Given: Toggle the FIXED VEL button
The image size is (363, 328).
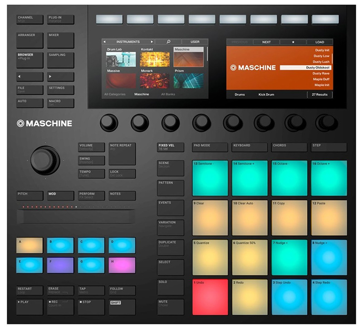Looking at the screenshot, I should point(171,147).
